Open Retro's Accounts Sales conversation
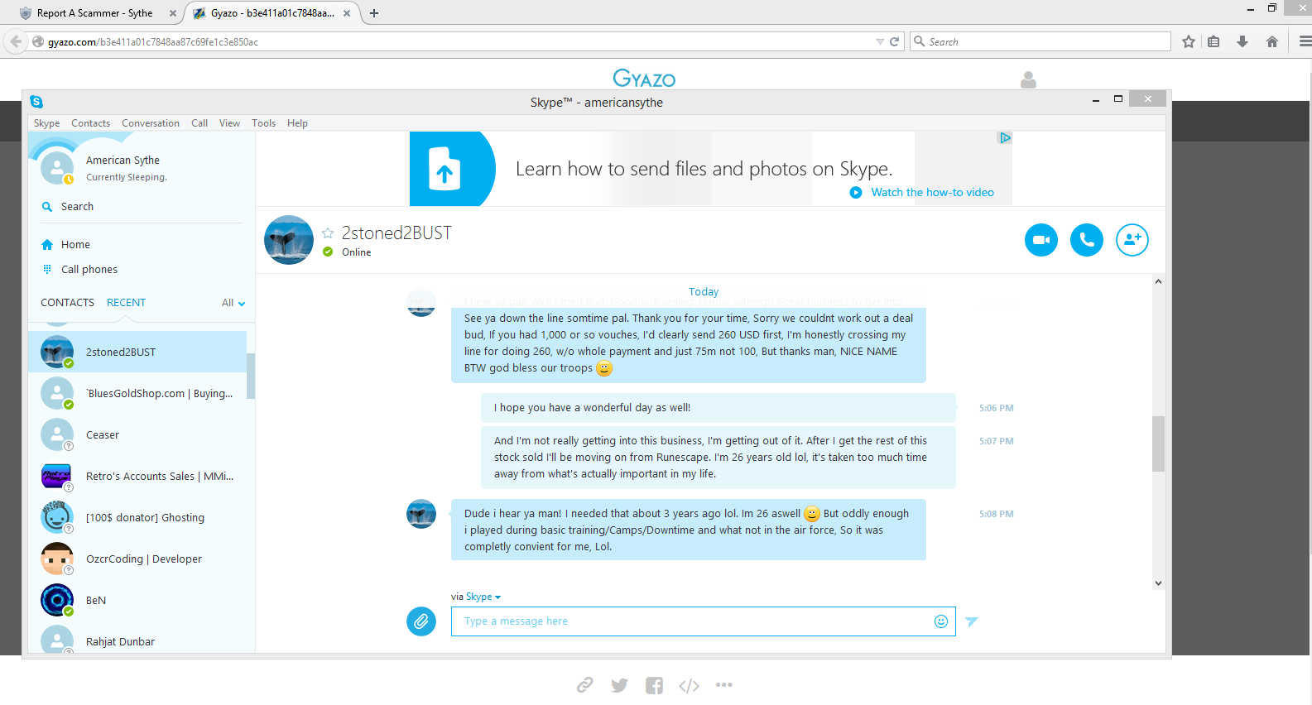The image size is (1312, 705). pyautogui.click(x=137, y=476)
